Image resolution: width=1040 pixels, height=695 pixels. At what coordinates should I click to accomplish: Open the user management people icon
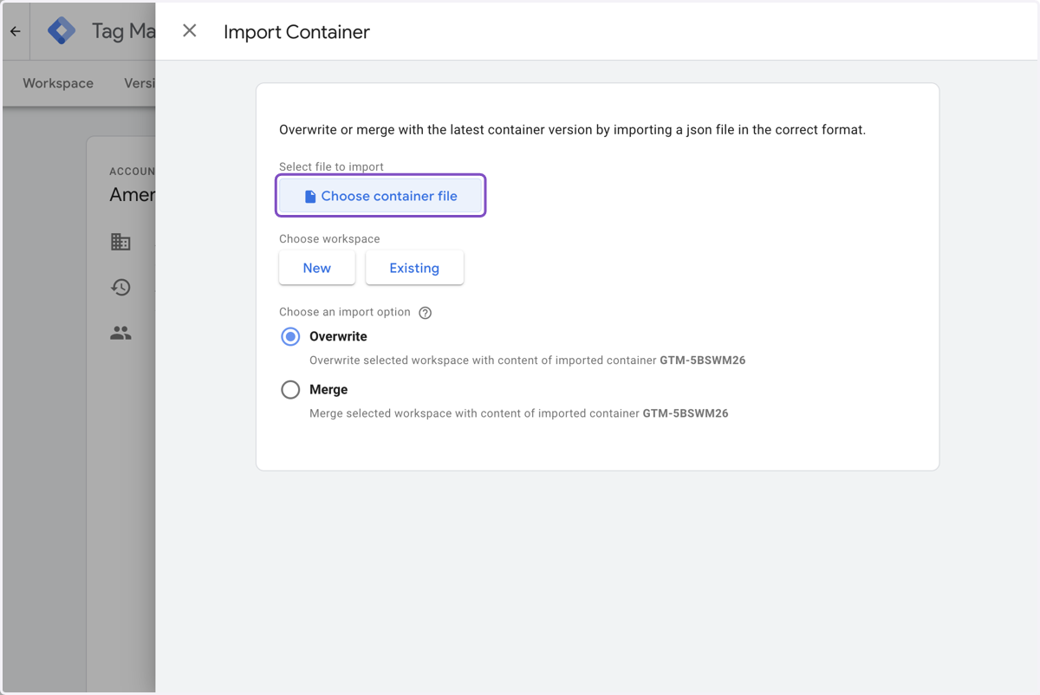120,333
